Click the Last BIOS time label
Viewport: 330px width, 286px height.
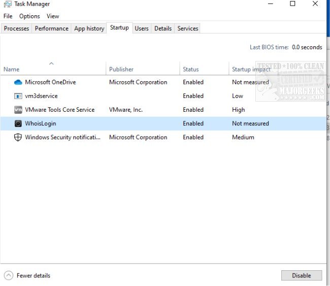click(x=269, y=47)
